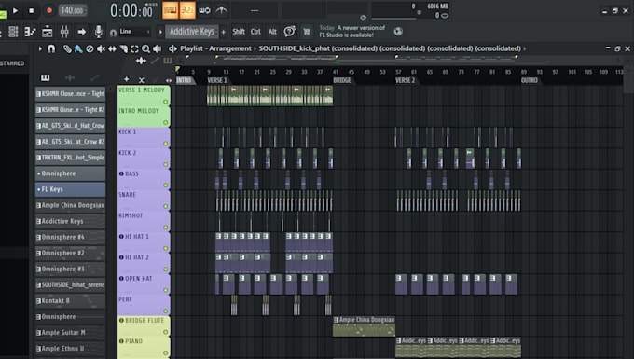Open the newer version available notice
The image size is (634, 359).
pyautogui.click(x=352, y=32)
